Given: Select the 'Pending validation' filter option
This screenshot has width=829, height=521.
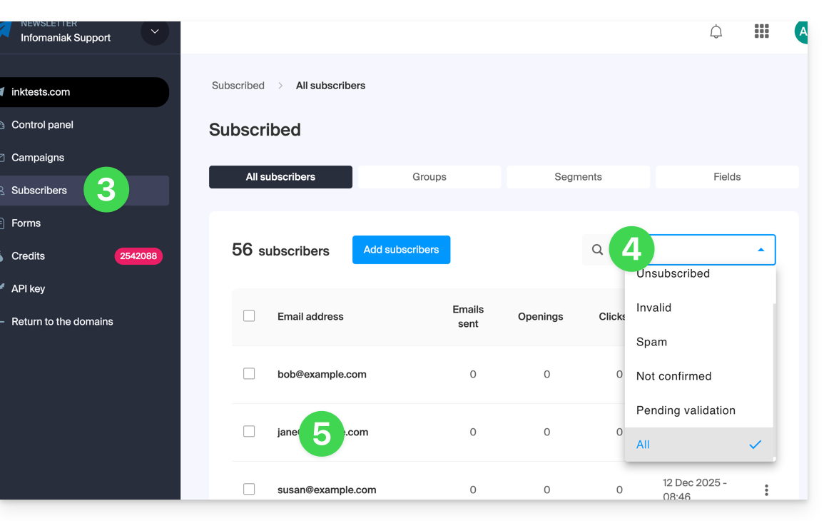Looking at the screenshot, I should click(685, 410).
